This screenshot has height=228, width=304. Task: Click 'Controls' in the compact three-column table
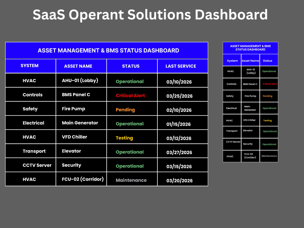point(231,84)
